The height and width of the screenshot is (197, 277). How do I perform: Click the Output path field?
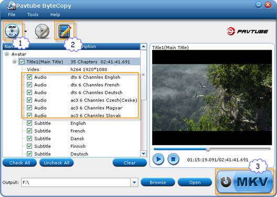76,182
